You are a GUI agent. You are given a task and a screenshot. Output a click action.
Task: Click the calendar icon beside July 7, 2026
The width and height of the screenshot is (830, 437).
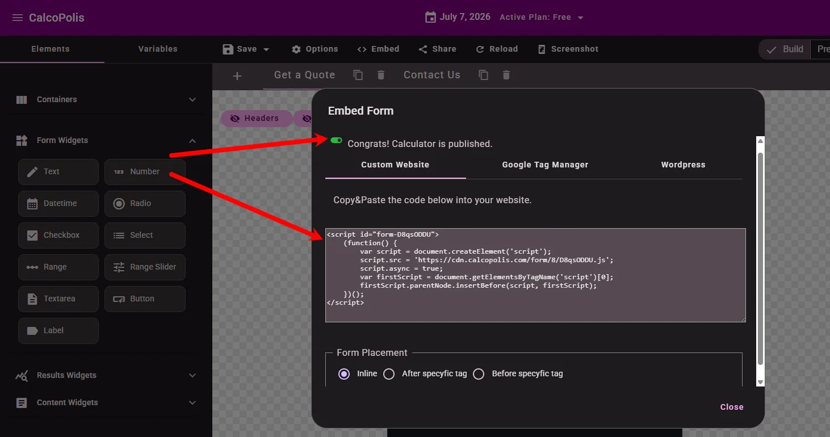(x=430, y=17)
